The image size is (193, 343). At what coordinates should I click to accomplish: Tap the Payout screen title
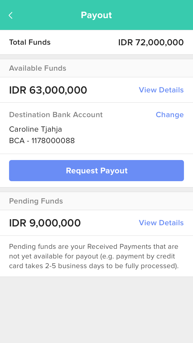[96, 15]
